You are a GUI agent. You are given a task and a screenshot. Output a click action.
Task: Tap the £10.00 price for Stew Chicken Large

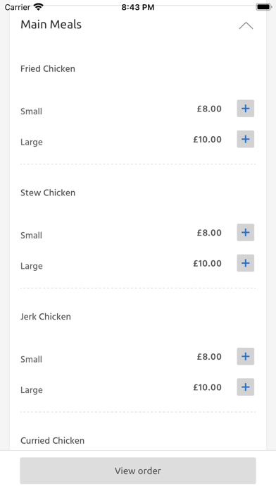pyautogui.click(x=207, y=263)
